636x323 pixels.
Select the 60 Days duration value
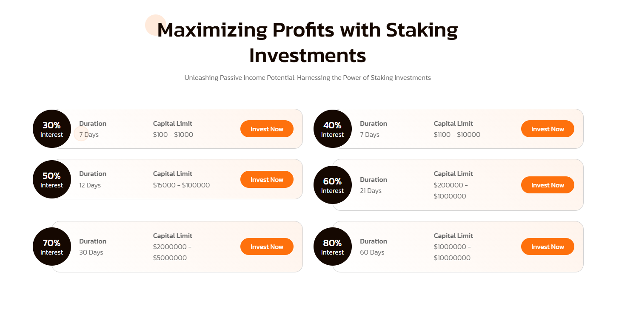point(372,252)
